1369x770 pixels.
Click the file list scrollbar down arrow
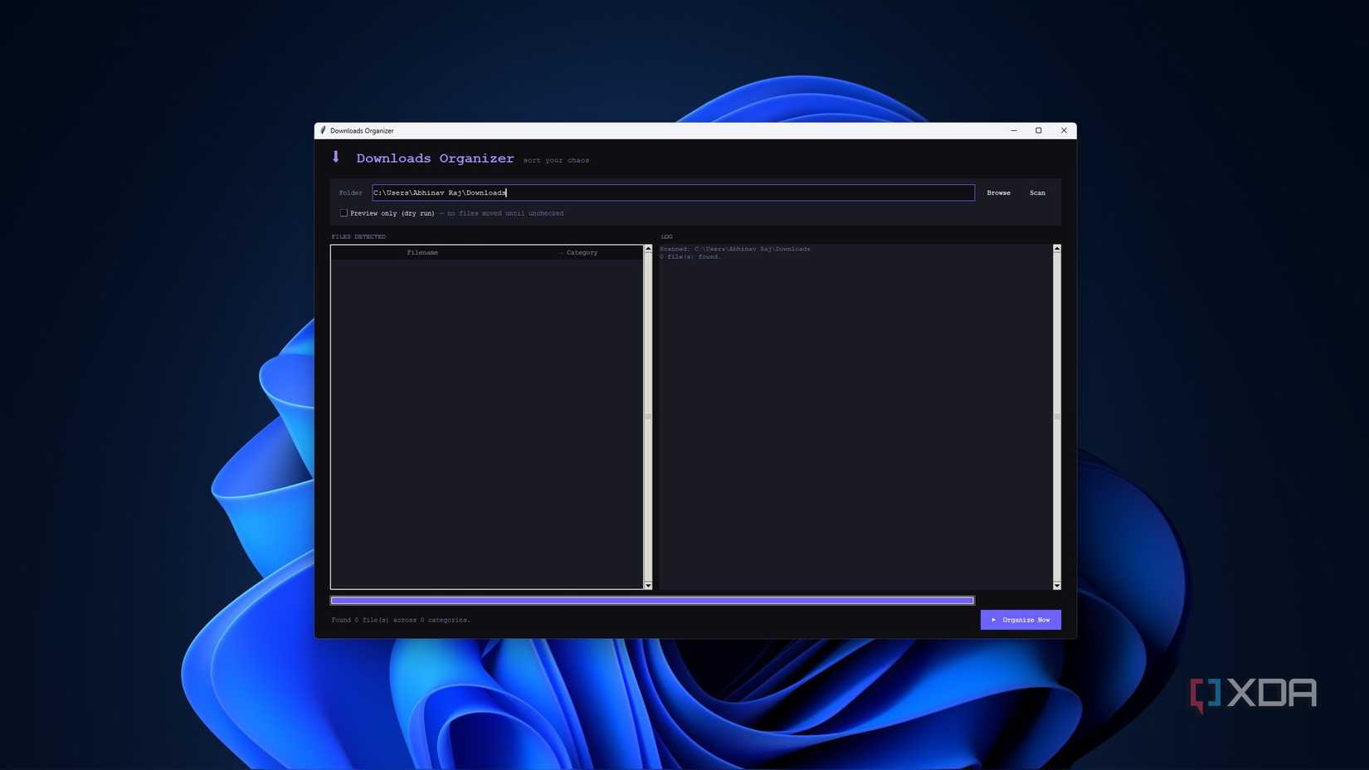(648, 586)
